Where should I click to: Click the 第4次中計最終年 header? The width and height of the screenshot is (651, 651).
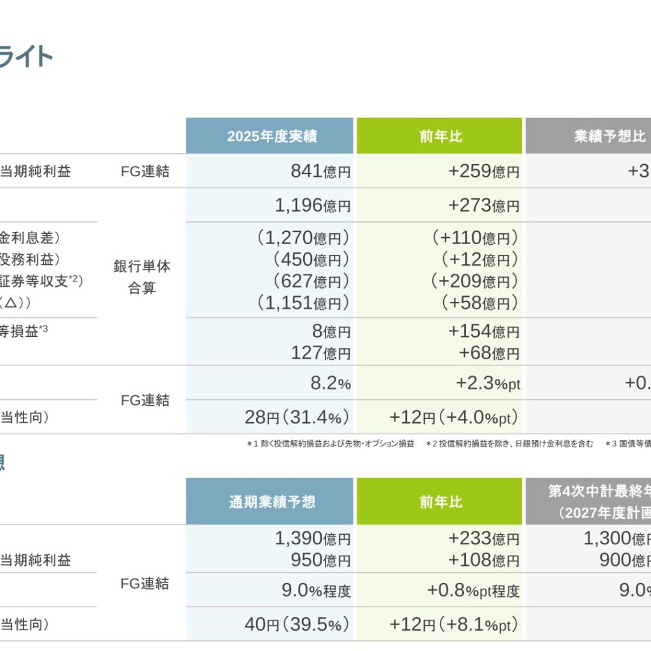coord(588,502)
